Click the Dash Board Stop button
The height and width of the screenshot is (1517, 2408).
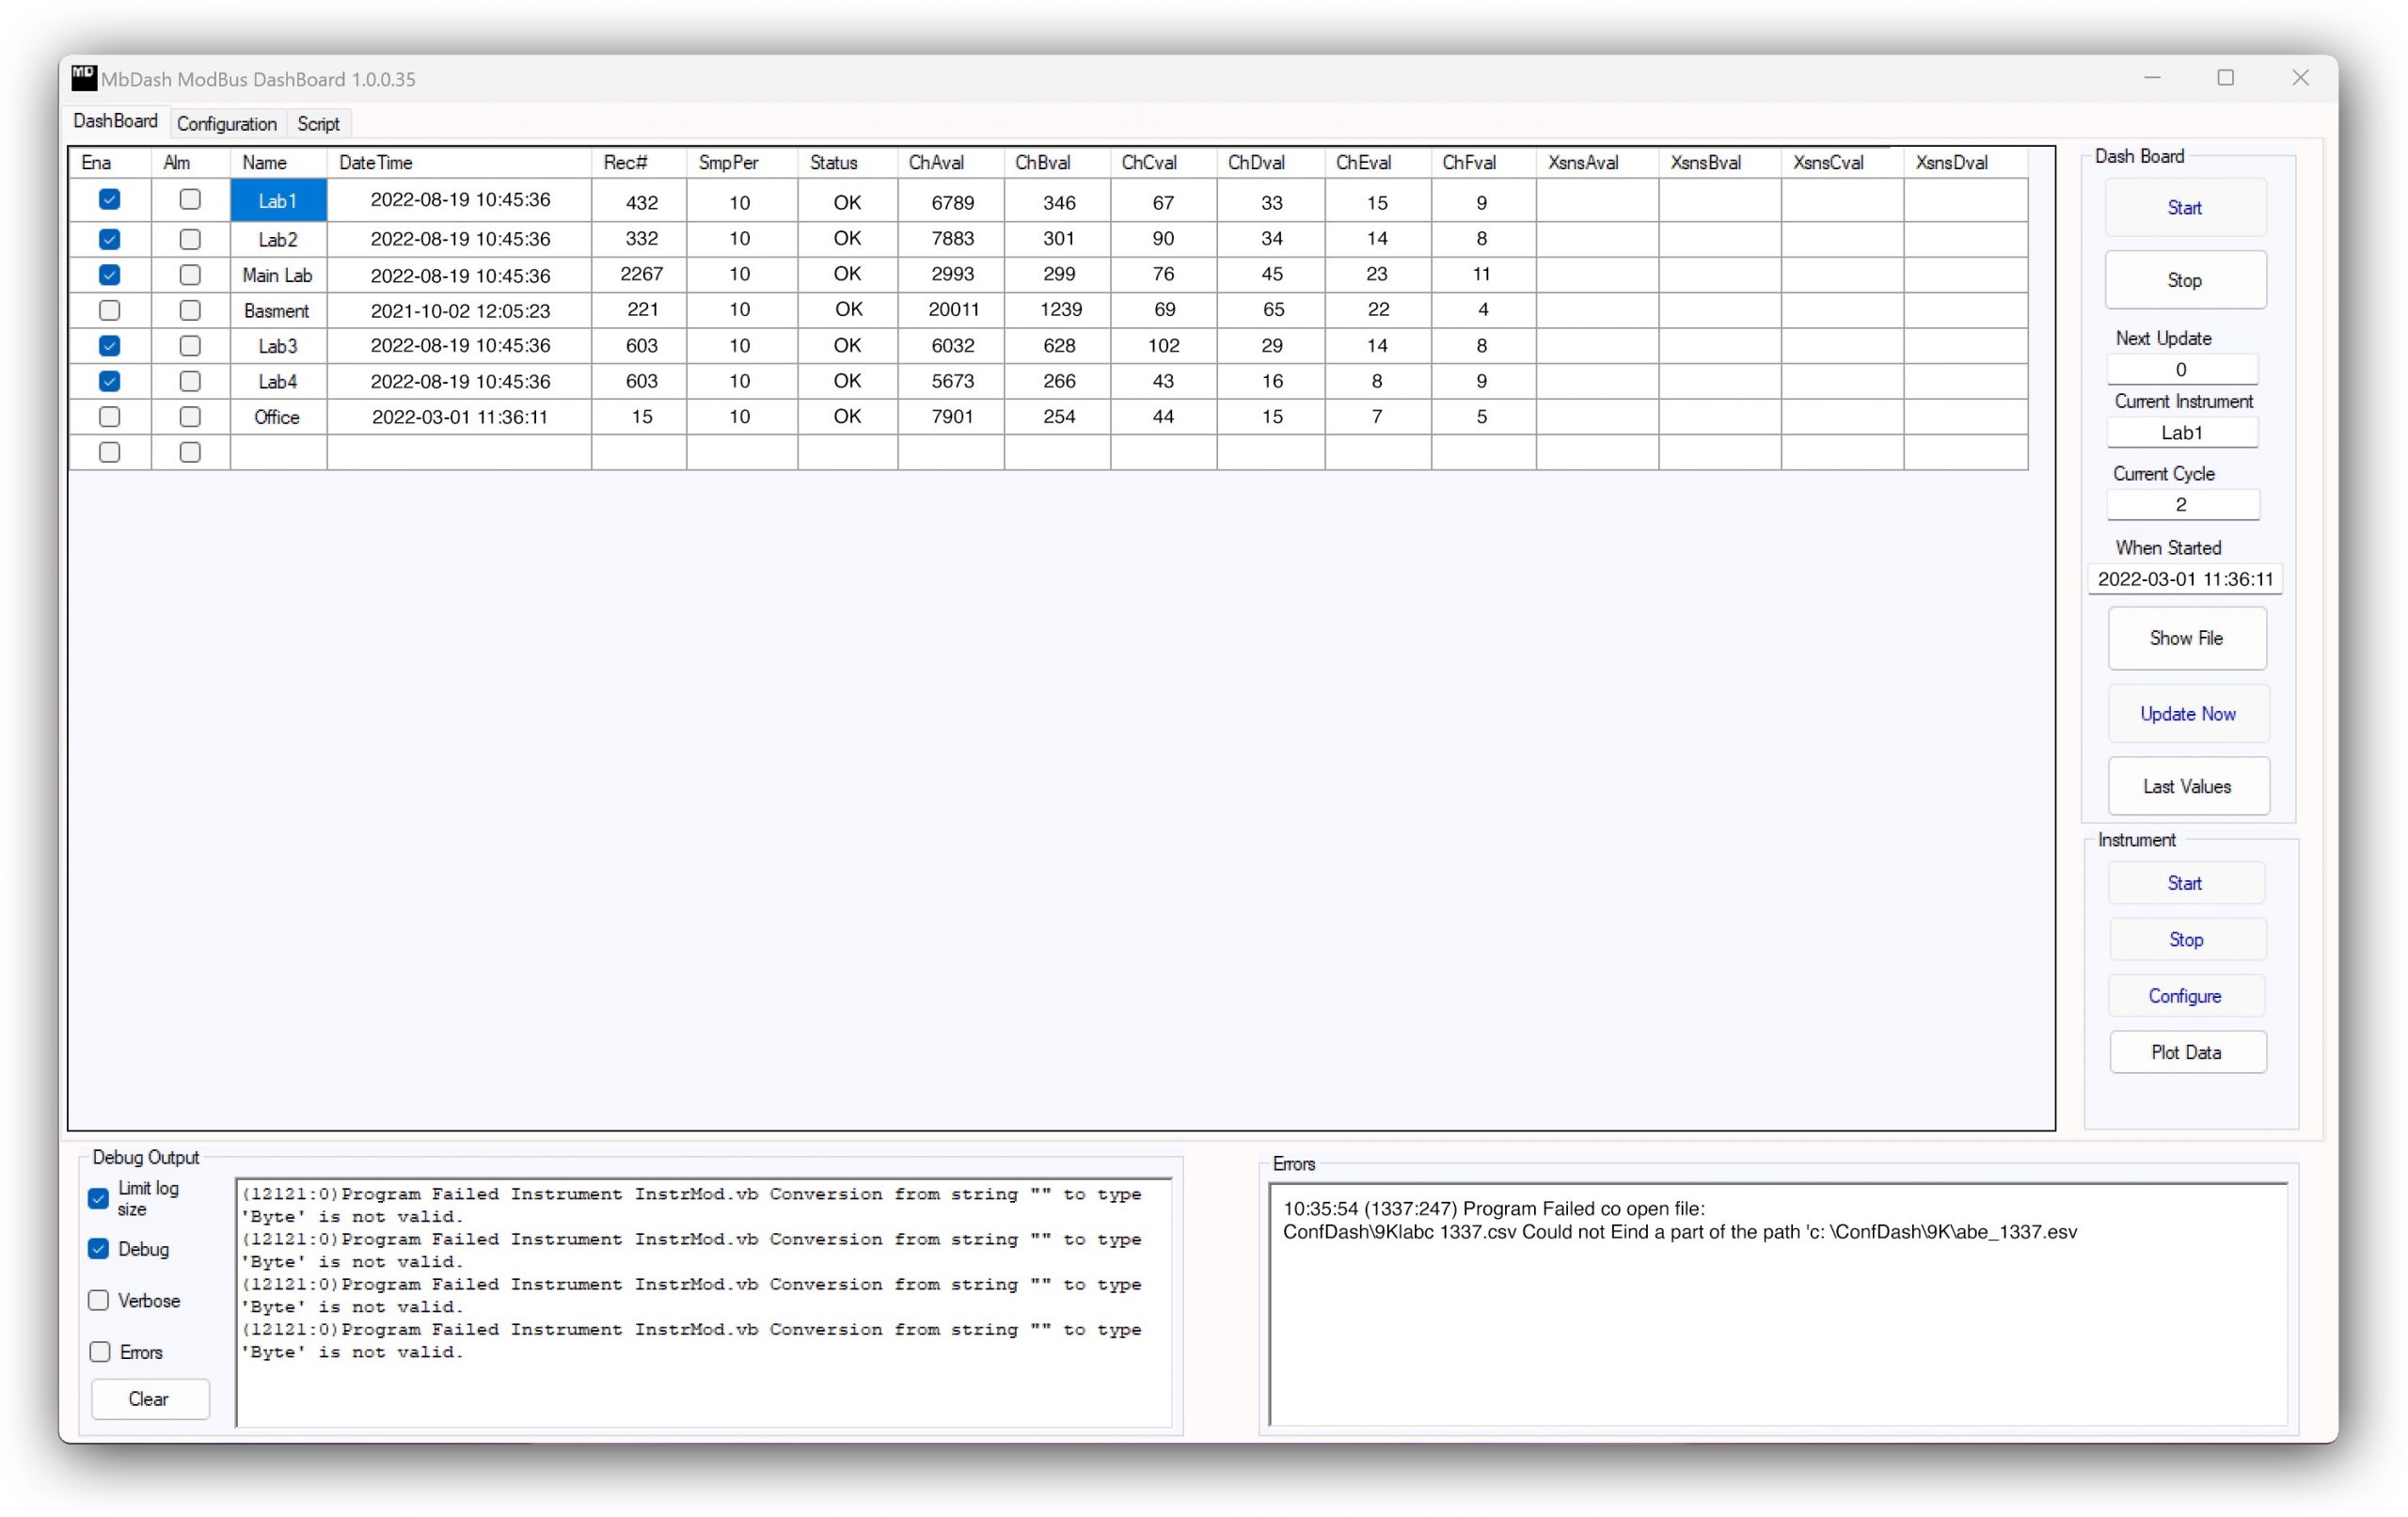2184,281
